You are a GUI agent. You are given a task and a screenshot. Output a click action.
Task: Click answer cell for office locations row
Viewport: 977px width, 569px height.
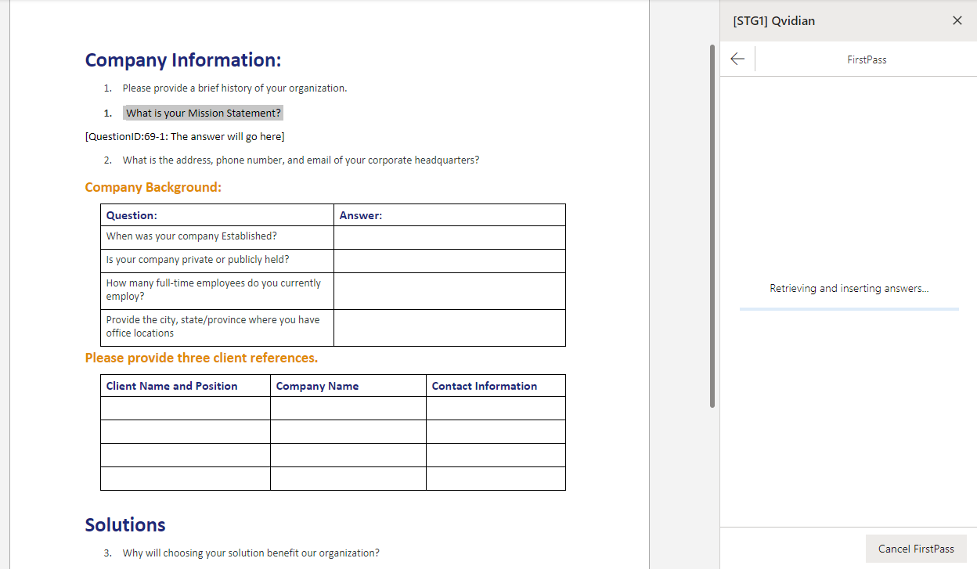[449, 327]
